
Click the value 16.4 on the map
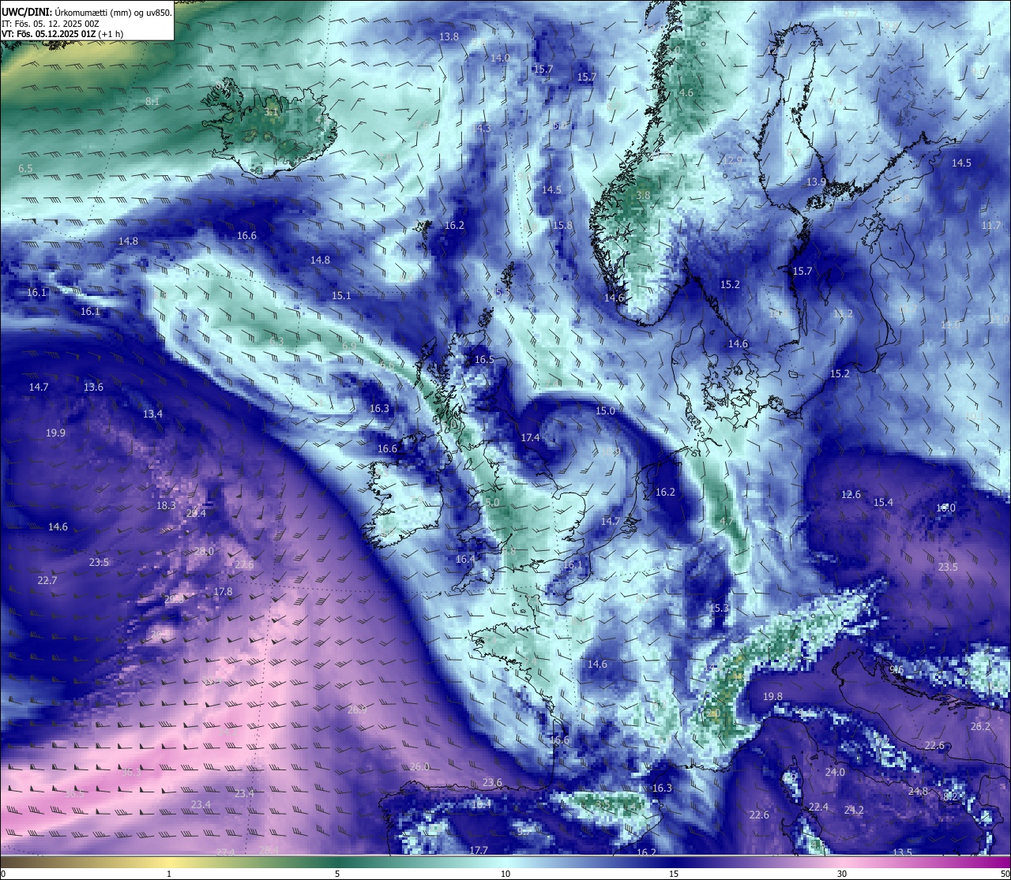466,560
